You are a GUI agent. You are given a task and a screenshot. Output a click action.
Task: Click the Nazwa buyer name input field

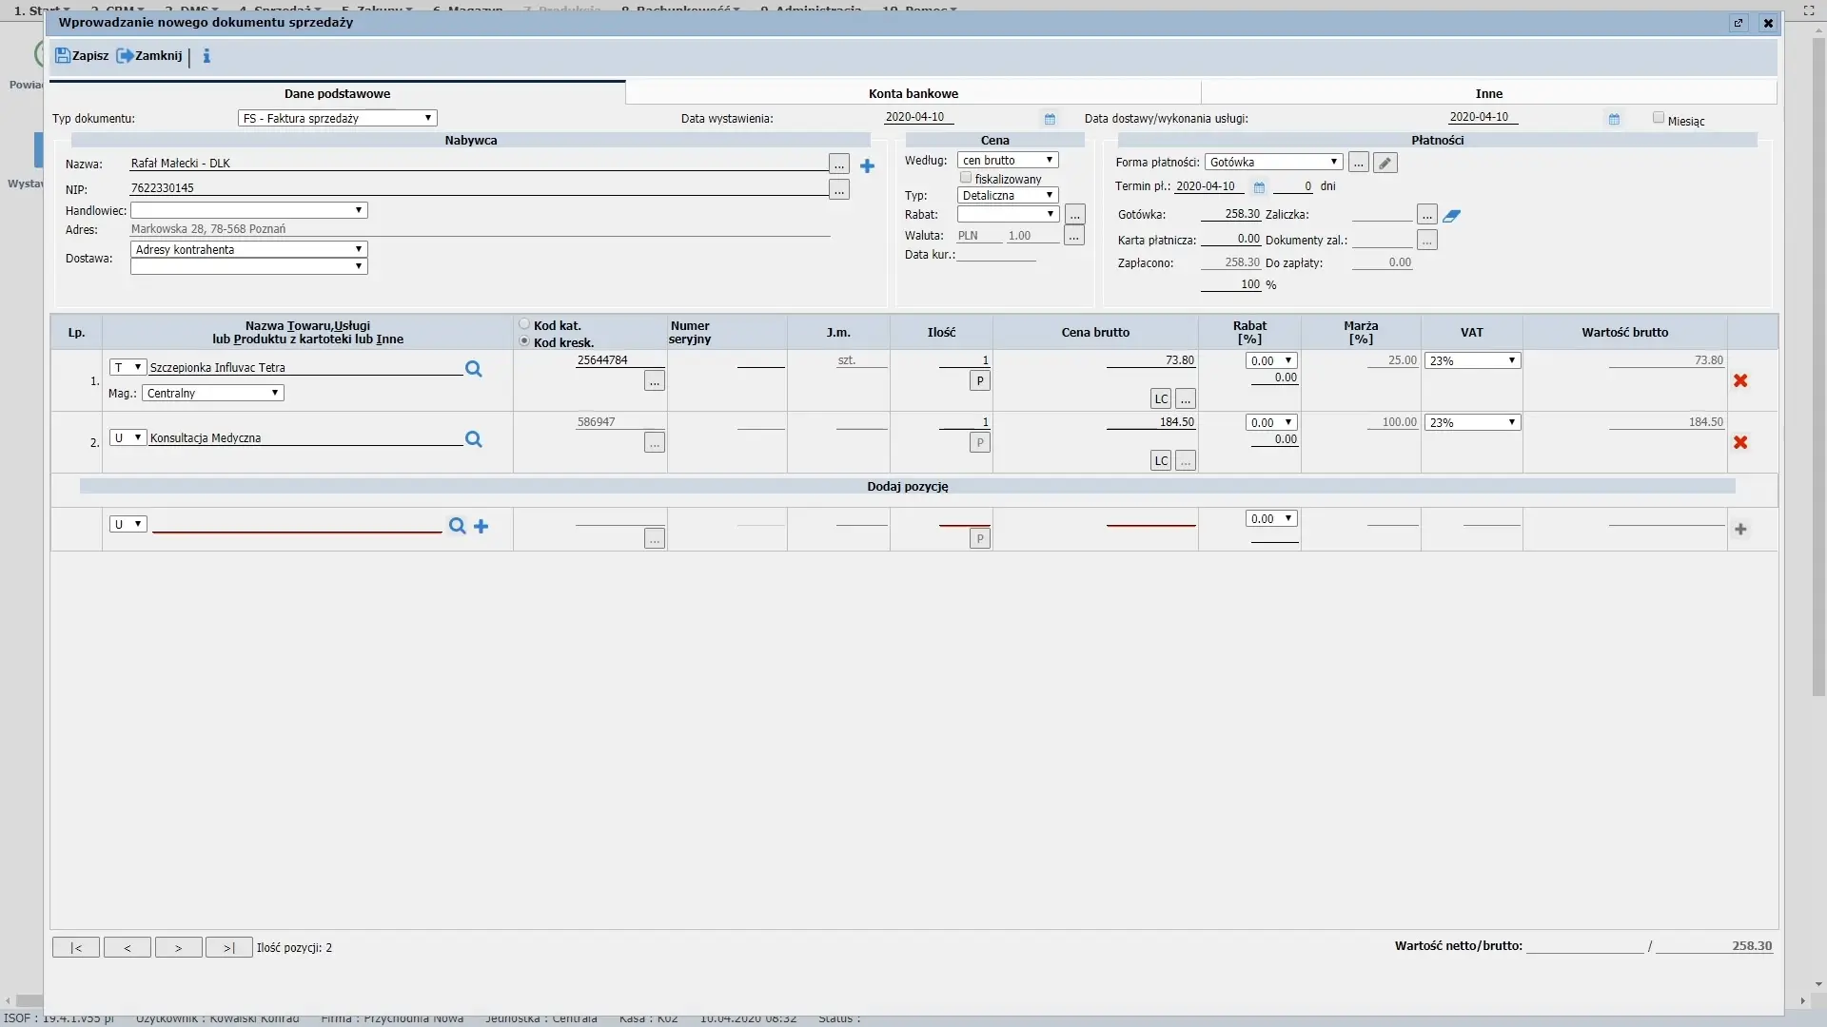click(478, 164)
